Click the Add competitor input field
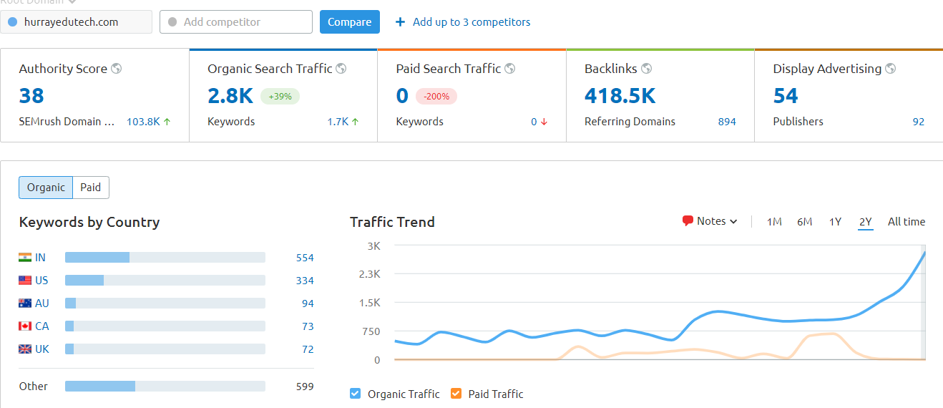 tap(236, 22)
